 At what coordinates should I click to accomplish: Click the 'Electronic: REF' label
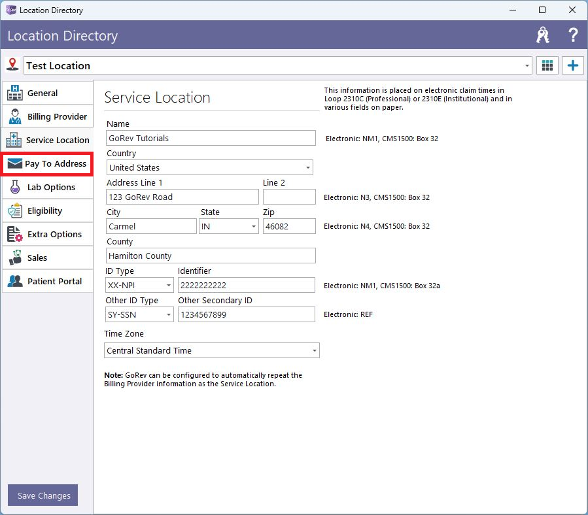point(349,314)
